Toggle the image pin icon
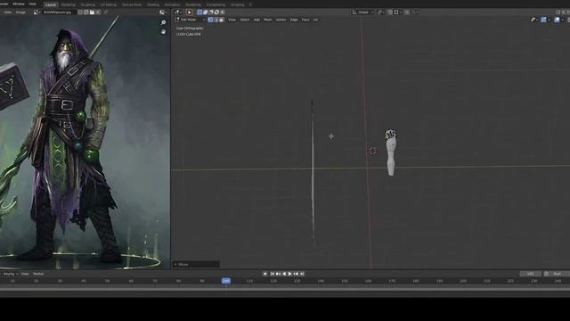 [x=106, y=12]
